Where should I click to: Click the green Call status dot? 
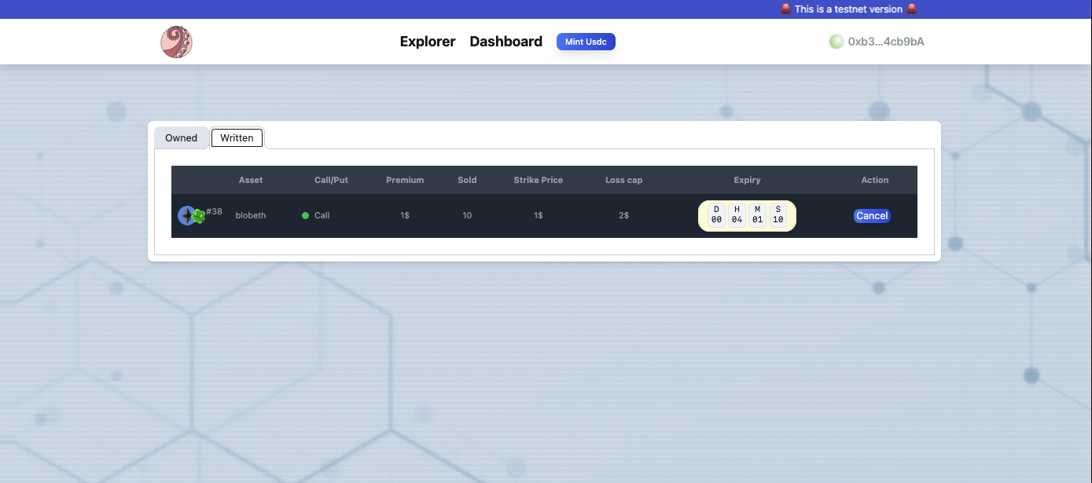305,216
